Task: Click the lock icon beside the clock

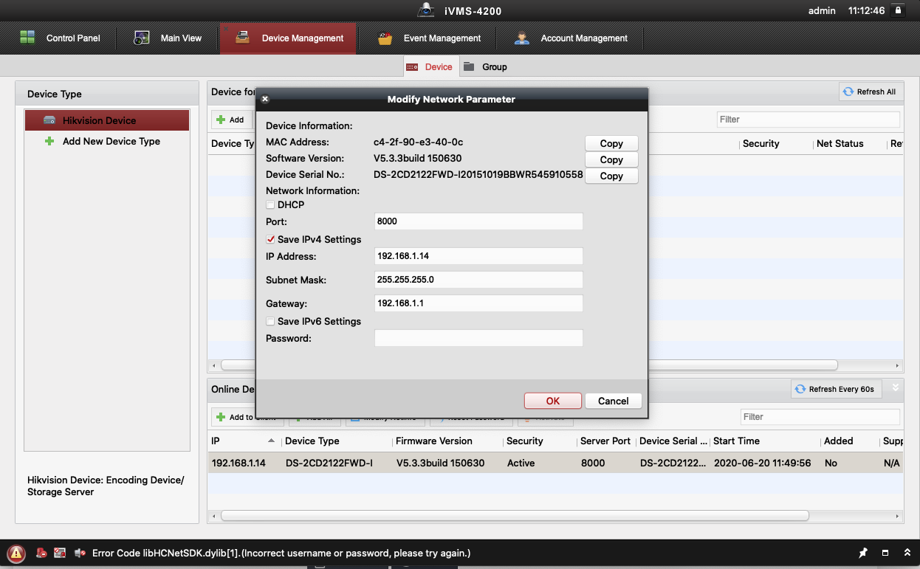Action: pos(899,10)
